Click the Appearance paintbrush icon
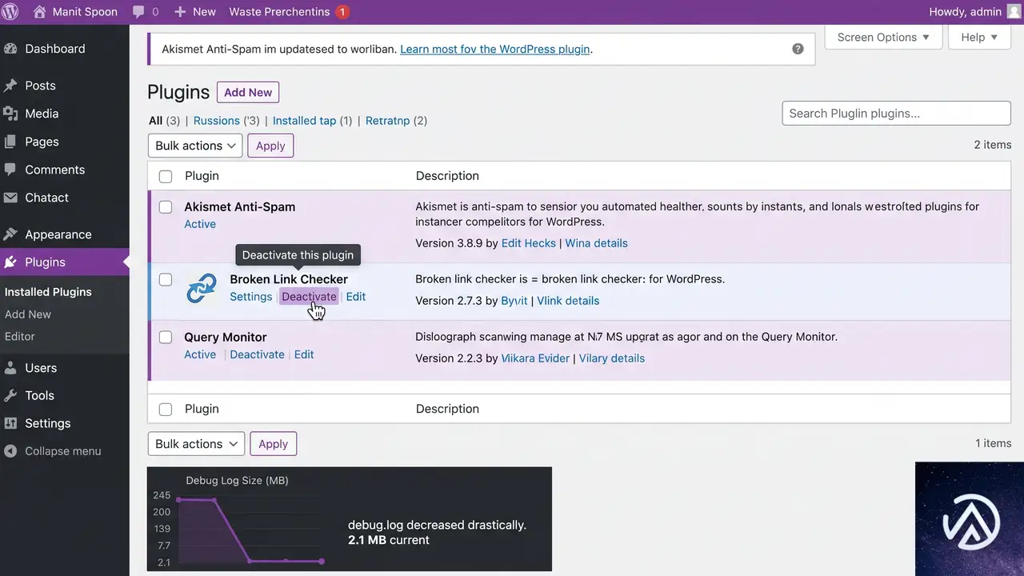The height and width of the screenshot is (576, 1024). [x=10, y=234]
